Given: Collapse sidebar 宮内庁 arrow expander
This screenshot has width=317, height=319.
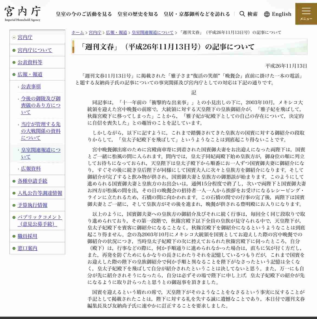Looking at the screenshot, I should click(14, 37).
